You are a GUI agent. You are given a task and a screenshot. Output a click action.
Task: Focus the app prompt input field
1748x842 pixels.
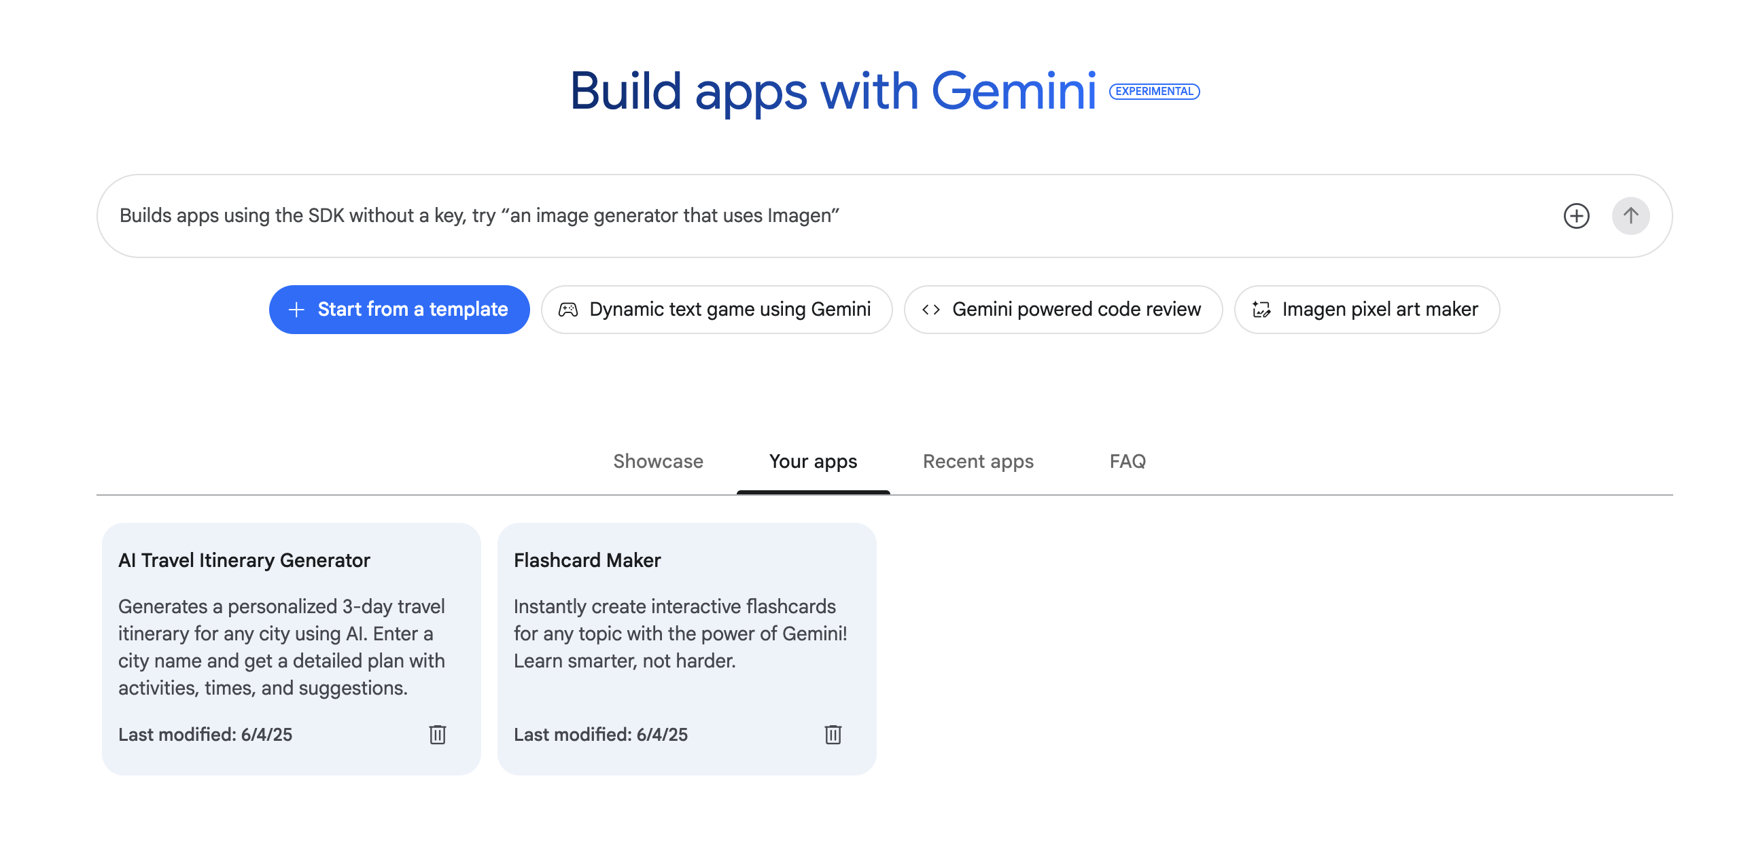pyautogui.click(x=816, y=216)
